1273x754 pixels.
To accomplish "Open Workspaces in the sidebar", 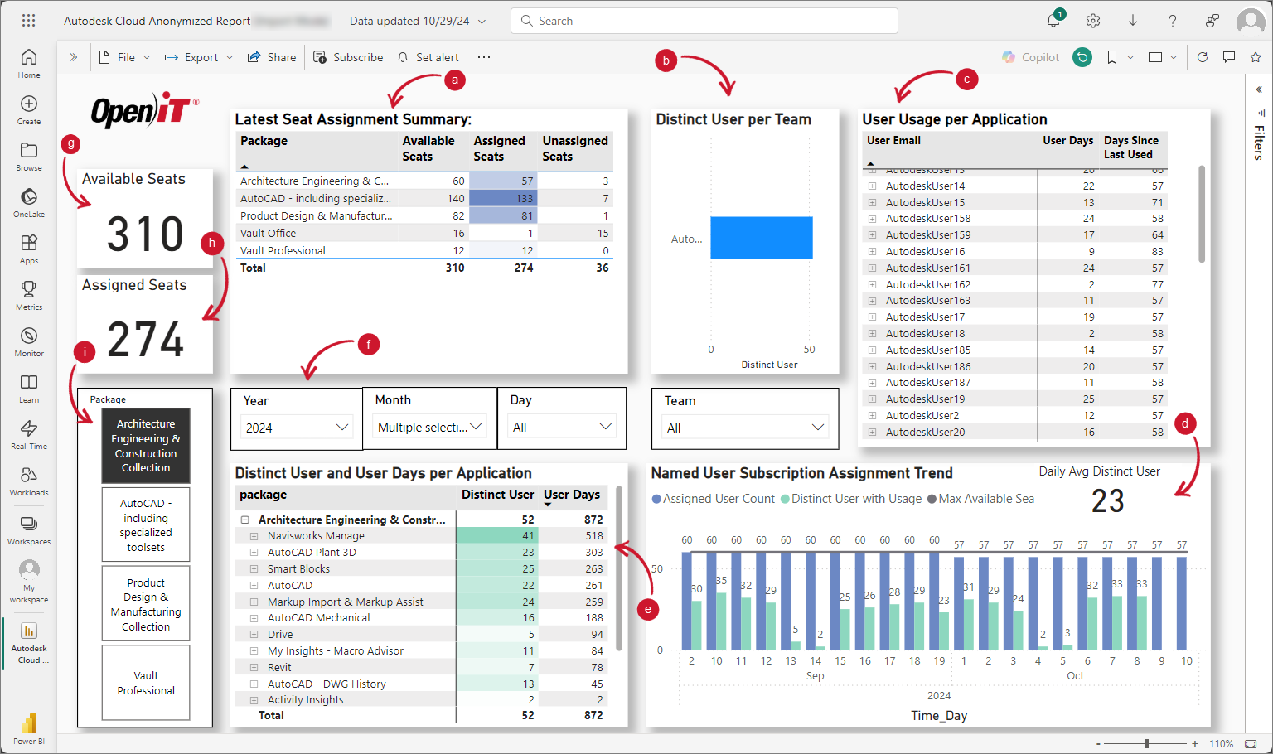I will tap(29, 529).
